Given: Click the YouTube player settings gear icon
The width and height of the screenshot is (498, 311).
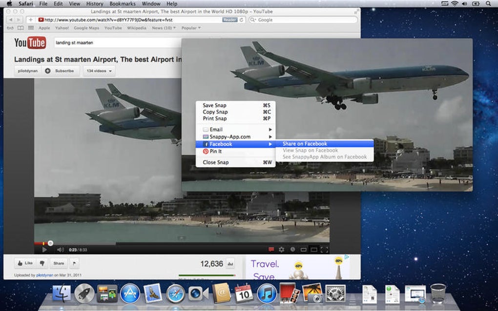Looking at the screenshot, I should click(281, 250).
